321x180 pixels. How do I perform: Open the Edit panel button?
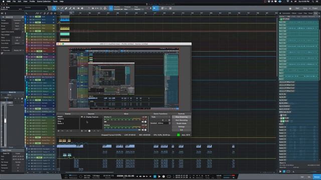click(302, 177)
